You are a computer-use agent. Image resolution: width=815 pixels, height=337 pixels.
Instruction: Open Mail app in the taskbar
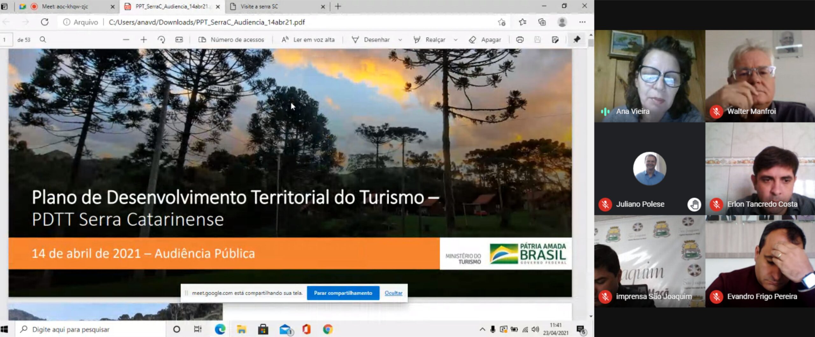285,329
